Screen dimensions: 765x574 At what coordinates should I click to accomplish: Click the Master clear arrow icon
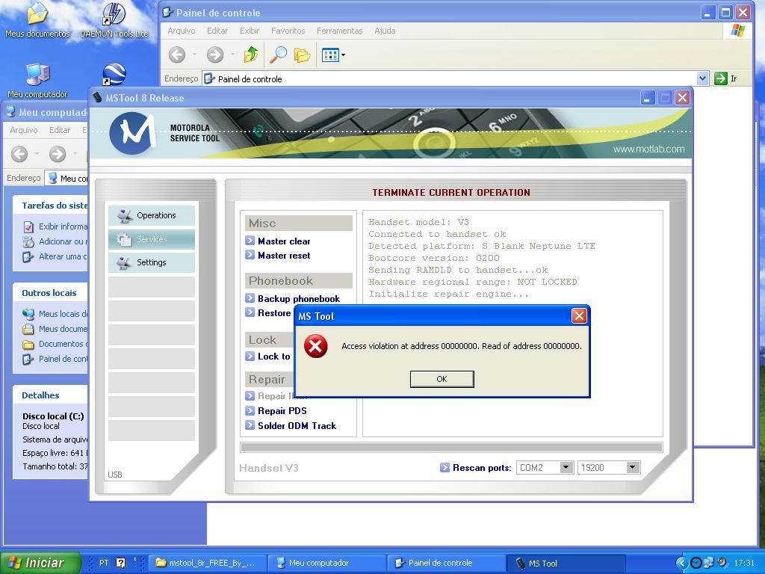click(250, 241)
